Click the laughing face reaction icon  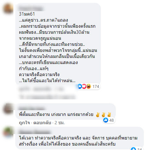(89, 86)
